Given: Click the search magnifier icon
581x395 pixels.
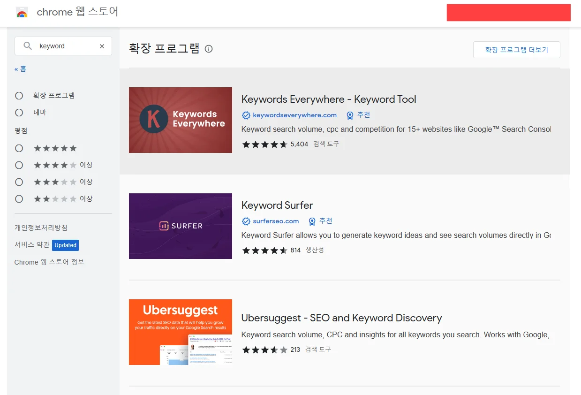Looking at the screenshot, I should pos(28,46).
